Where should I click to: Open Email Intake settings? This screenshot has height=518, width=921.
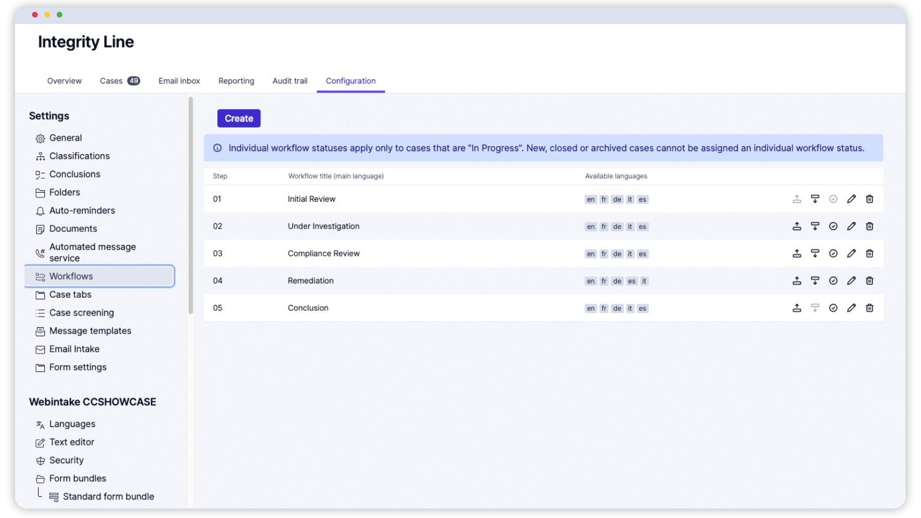coord(74,349)
